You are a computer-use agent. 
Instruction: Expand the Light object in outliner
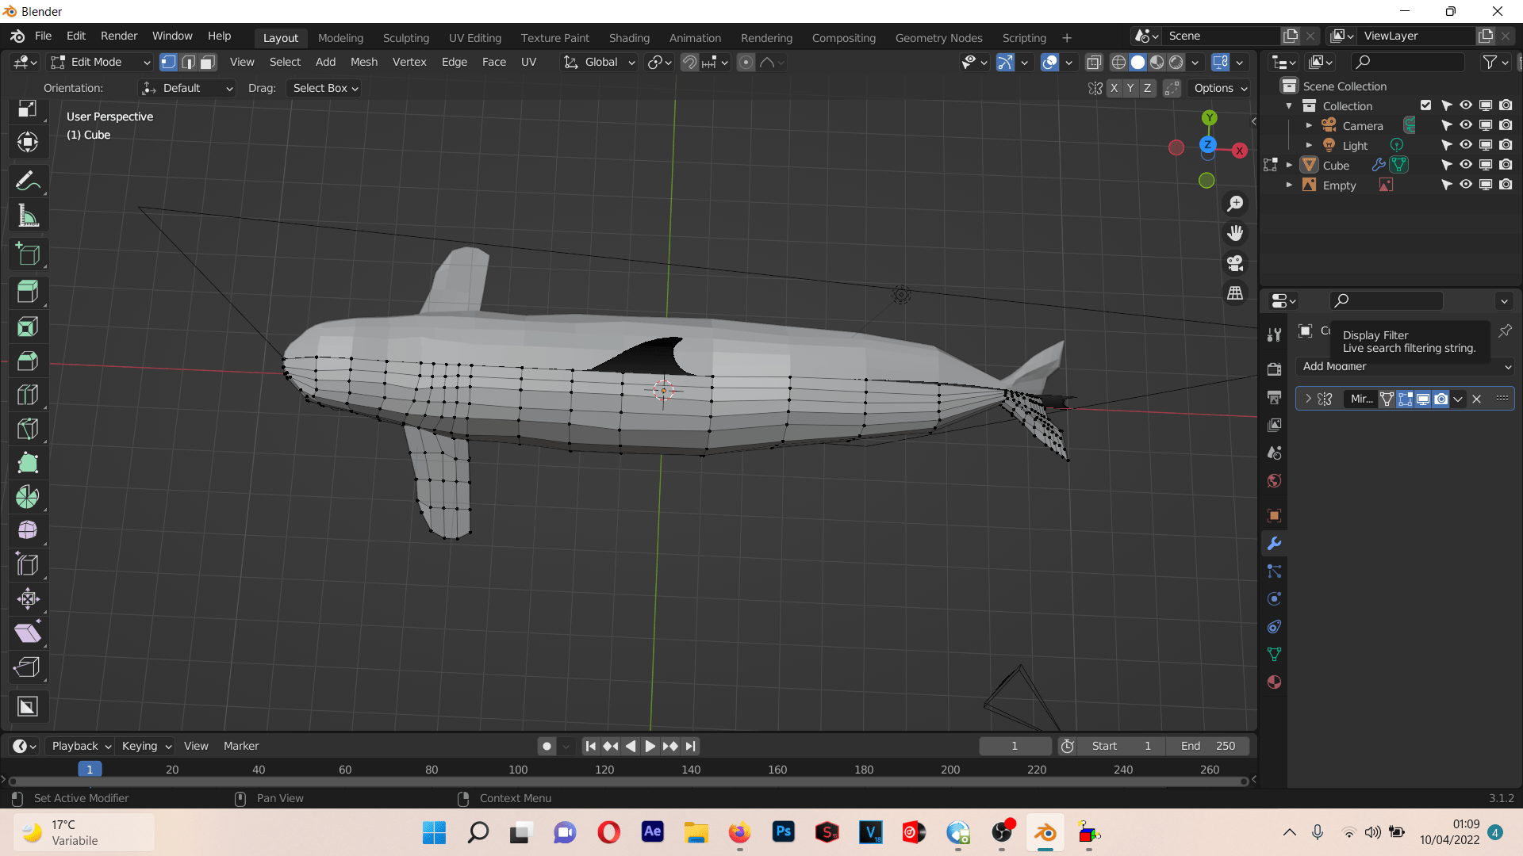1309,145
